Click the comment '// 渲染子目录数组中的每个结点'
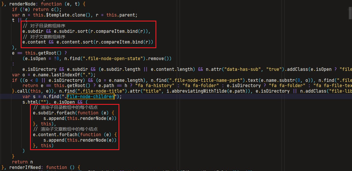 [66, 107]
